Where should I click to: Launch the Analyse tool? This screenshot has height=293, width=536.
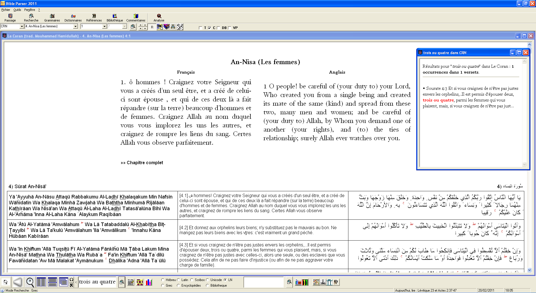158,17
